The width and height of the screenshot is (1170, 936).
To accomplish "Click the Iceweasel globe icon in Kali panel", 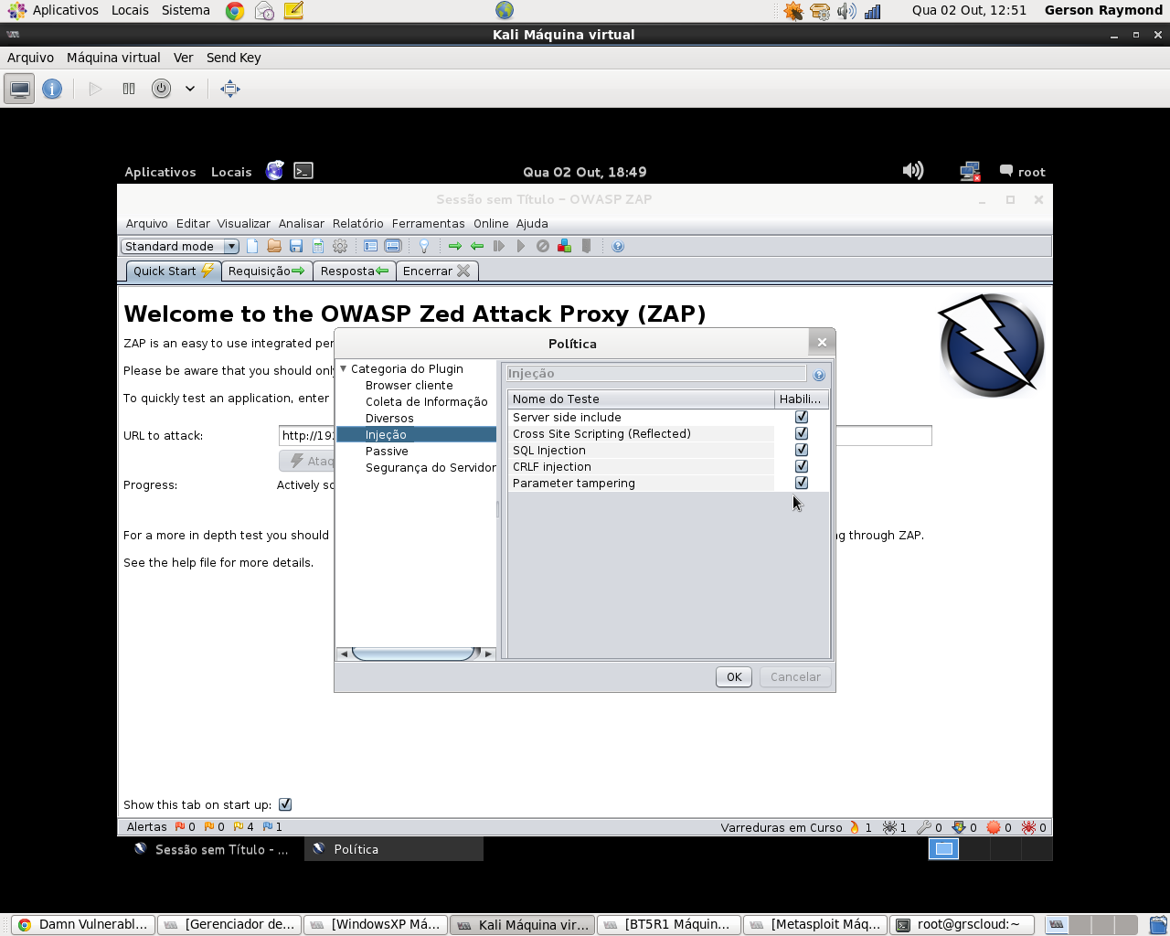I will click(275, 171).
